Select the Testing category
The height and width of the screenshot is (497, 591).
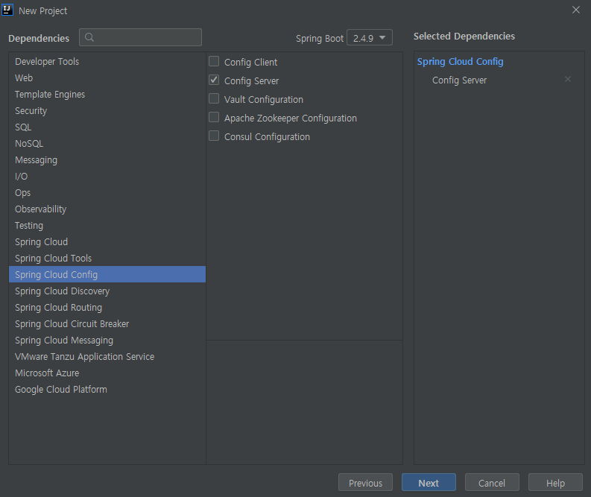click(x=107, y=225)
